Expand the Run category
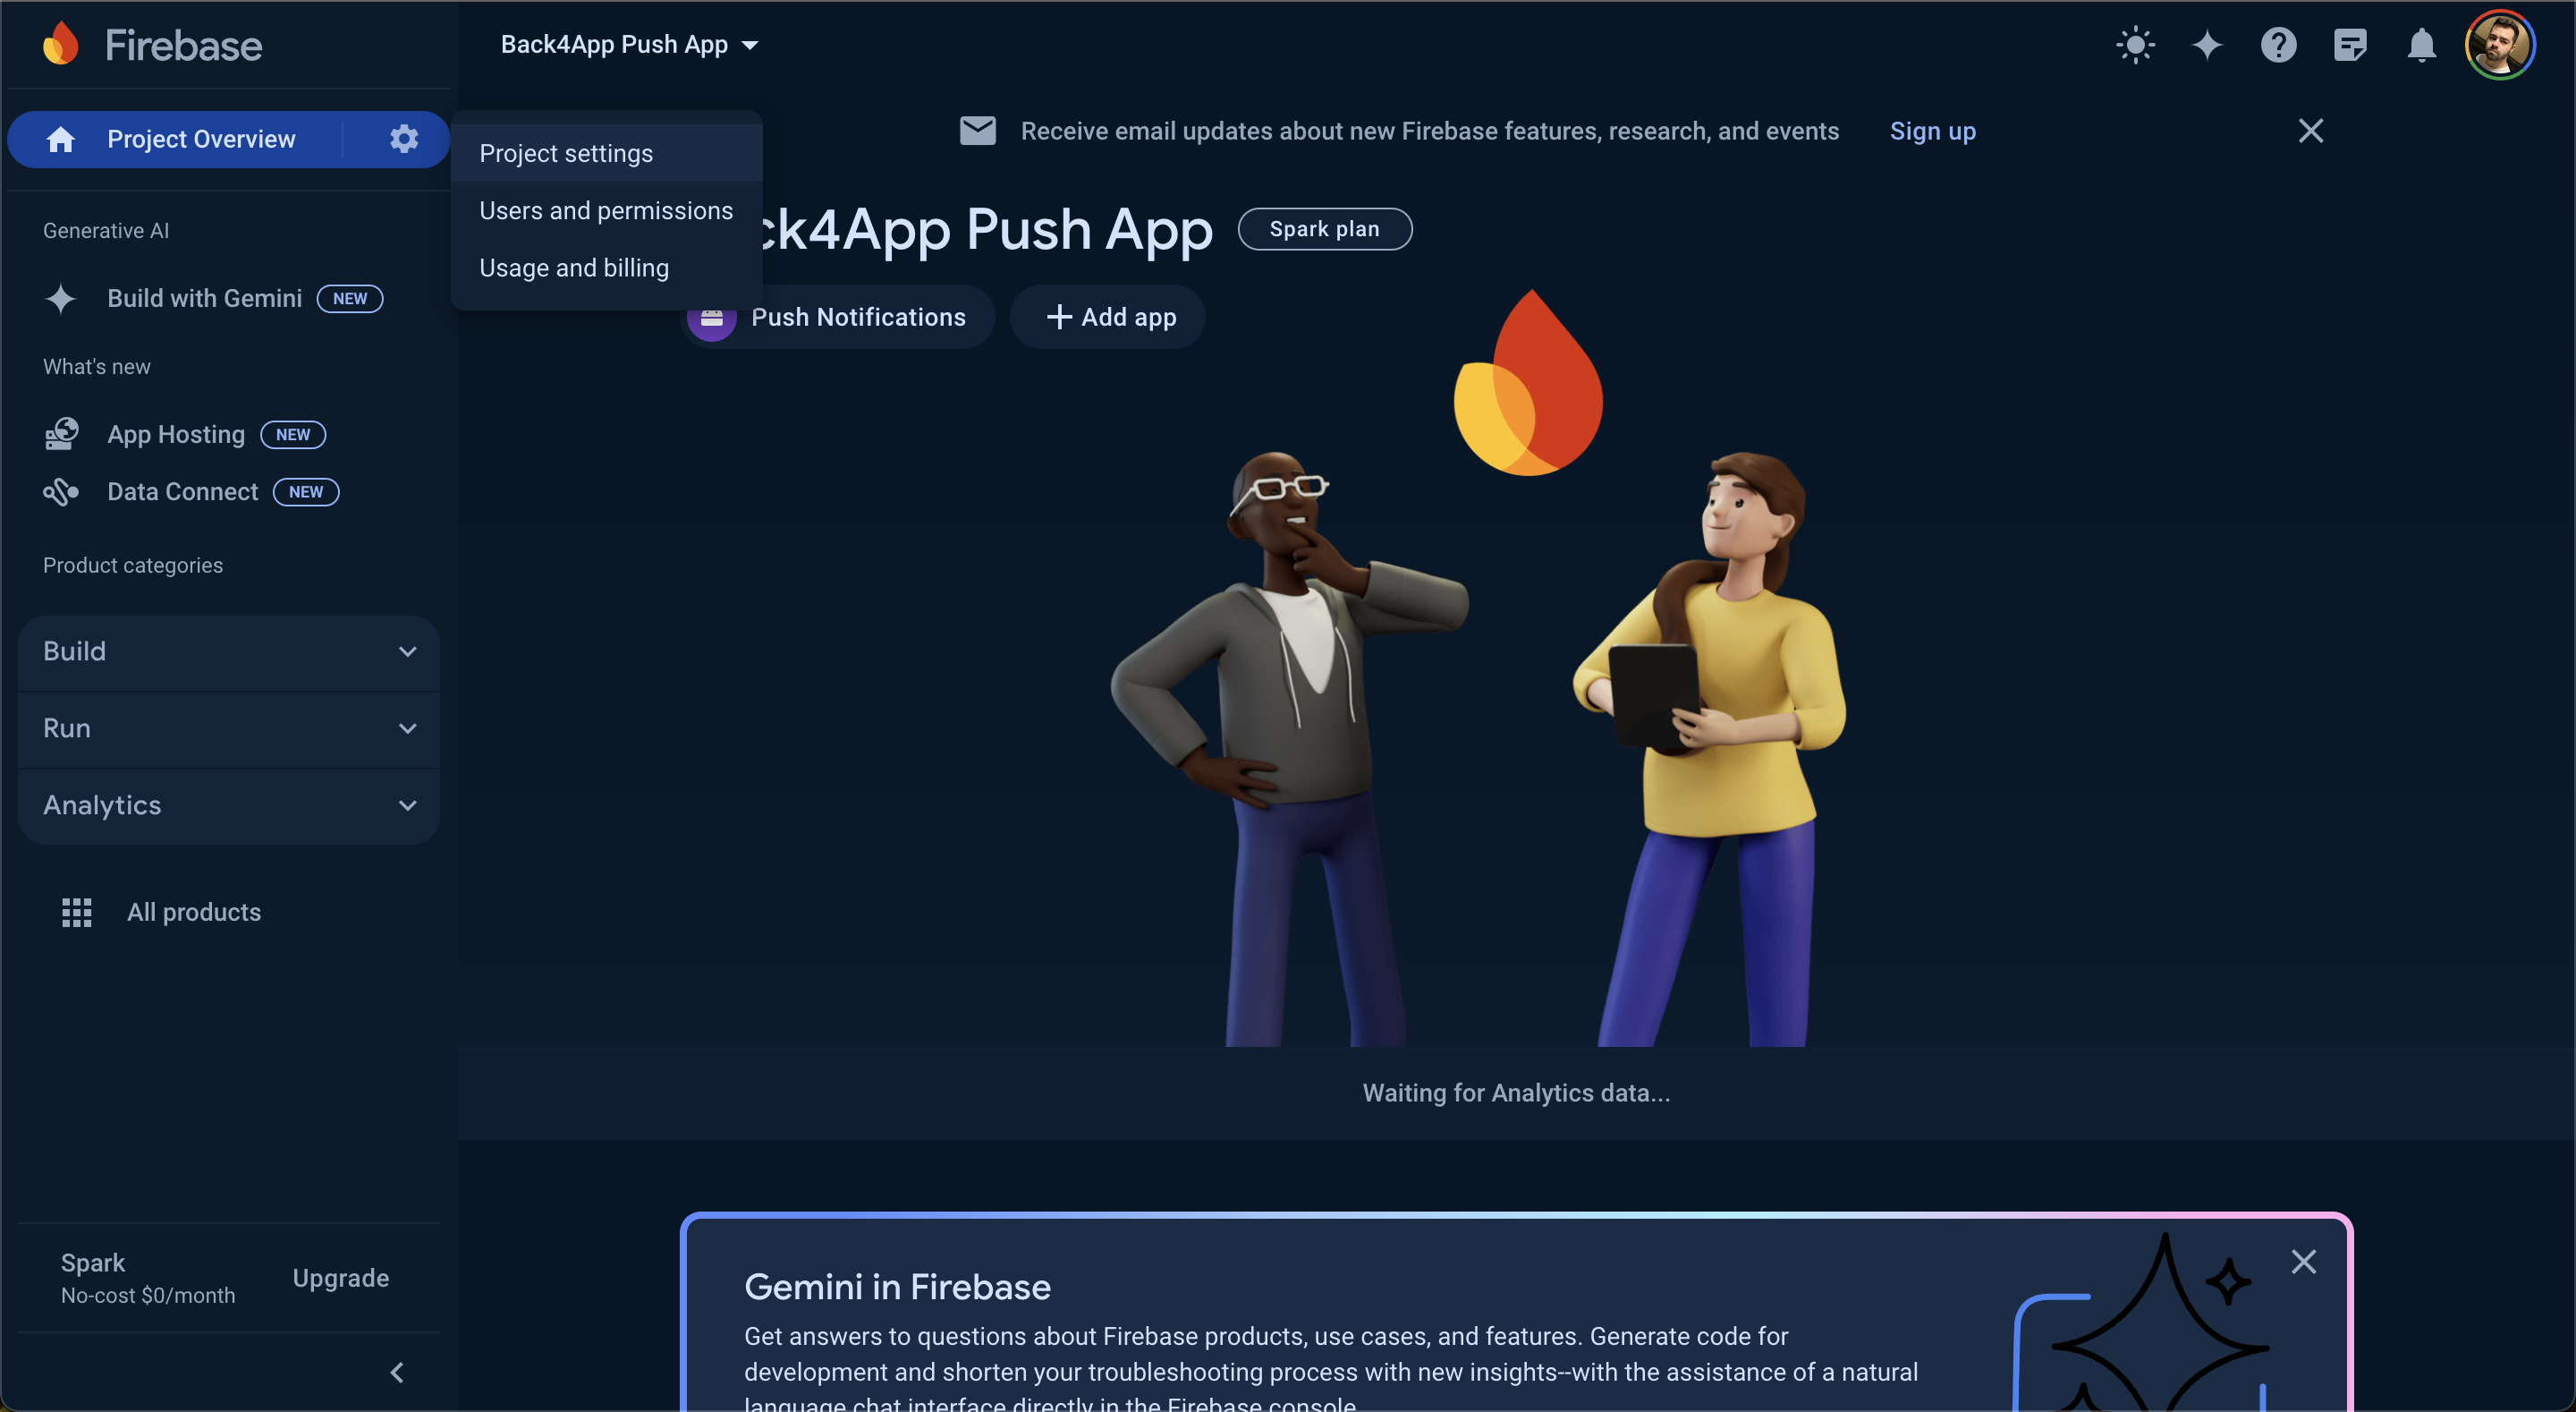Screen dimensions: 2576x1412 229,728
